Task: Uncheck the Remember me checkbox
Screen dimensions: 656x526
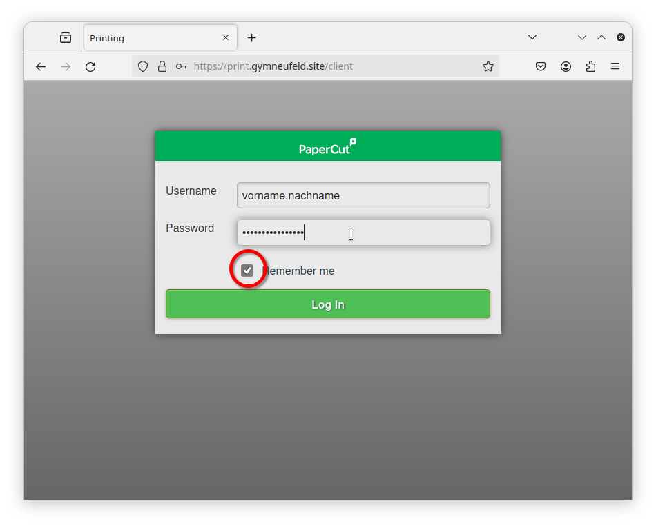Action: [x=247, y=271]
